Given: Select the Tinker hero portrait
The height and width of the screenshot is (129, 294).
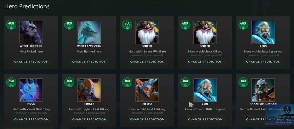Looking at the screenshot, I should (89, 90).
